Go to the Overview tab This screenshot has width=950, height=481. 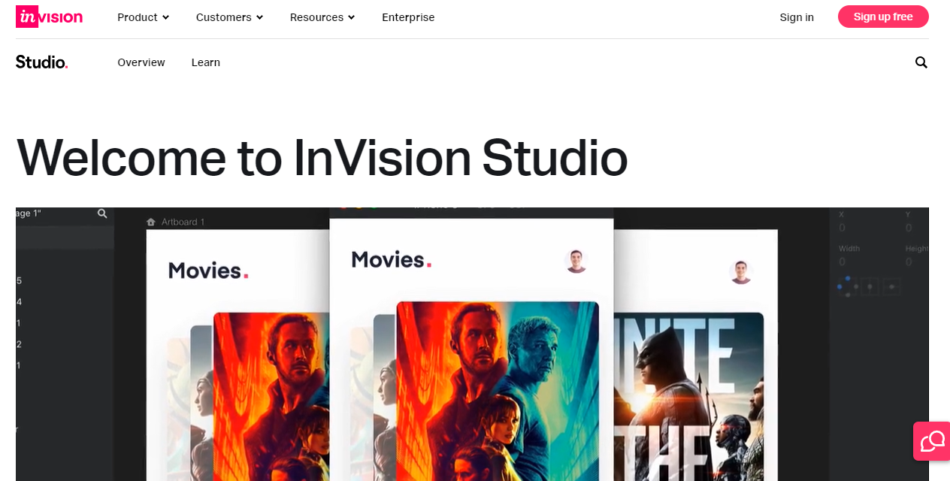[x=141, y=62]
